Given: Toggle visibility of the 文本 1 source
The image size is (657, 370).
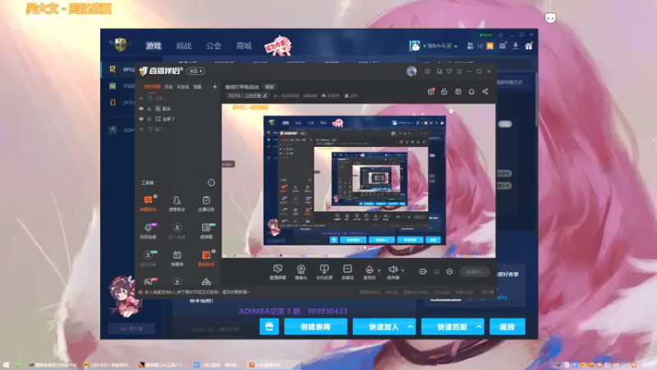Looking at the screenshot, I should point(141,98).
